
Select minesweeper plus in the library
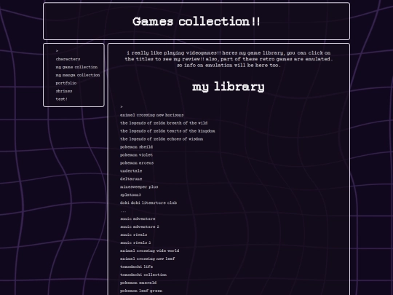pos(139,187)
